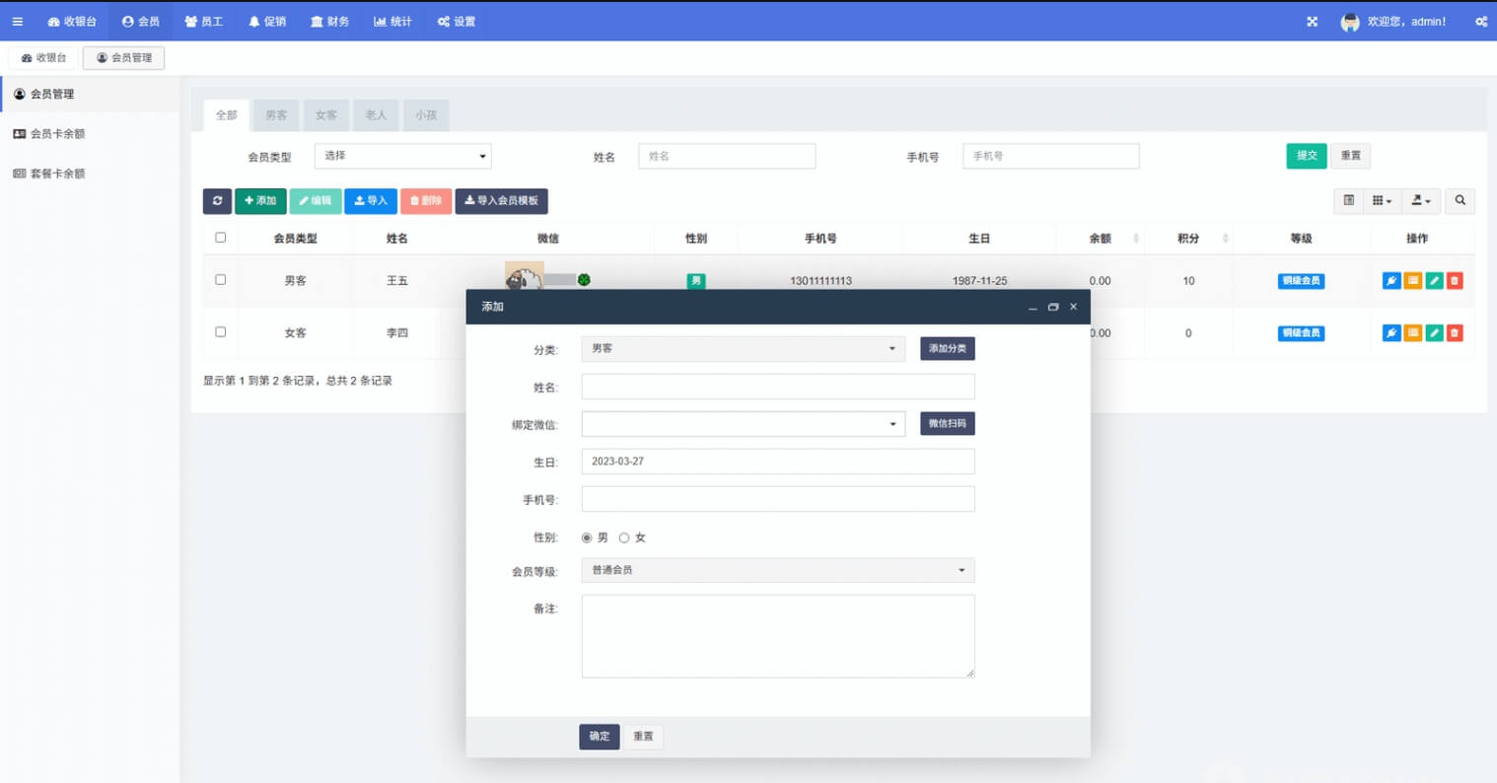Open the columns visibility grid icon
The height and width of the screenshot is (783, 1497).
pos(1380,201)
